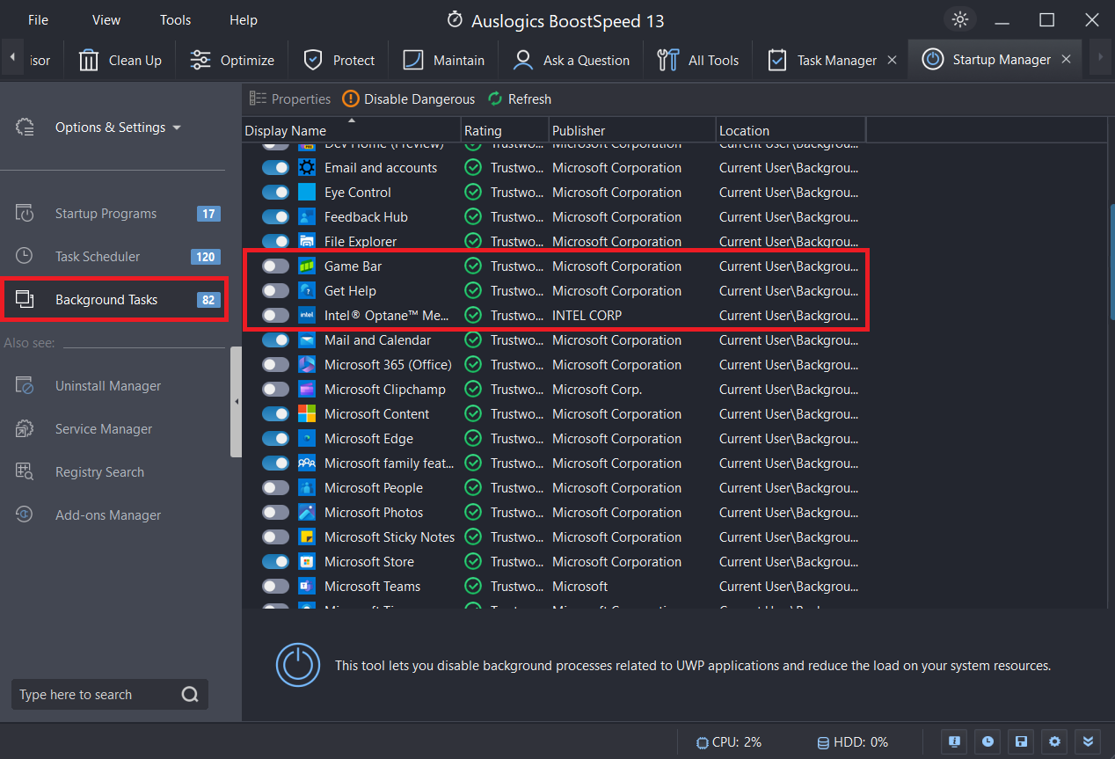
Task: Click the Mail and Calendar app icon
Action: tap(307, 340)
